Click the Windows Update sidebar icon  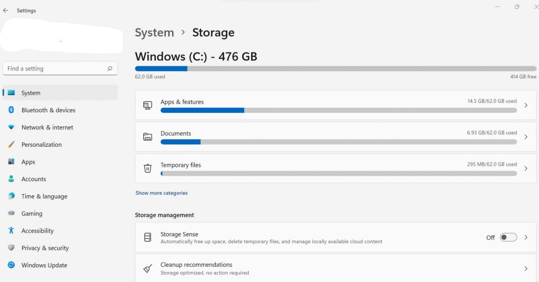[x=11, y=265]
